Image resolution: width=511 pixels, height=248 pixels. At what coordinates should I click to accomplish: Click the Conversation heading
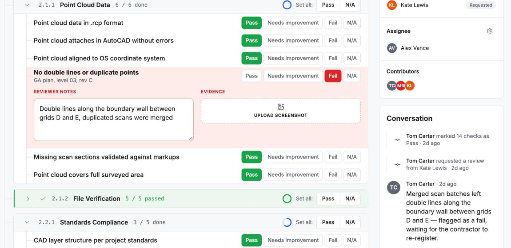coord(409,119)
